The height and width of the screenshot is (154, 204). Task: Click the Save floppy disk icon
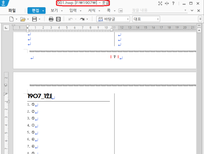tap(34, 19)
